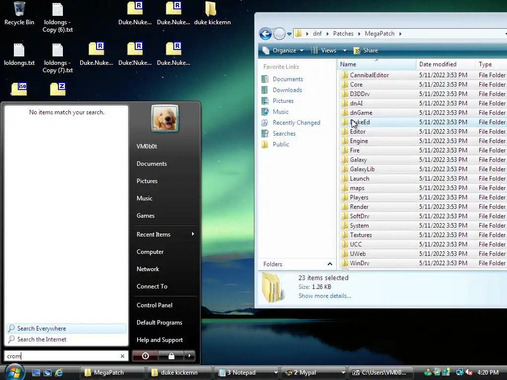507x380 pixels.
Task: Select the Textures folder
Action: [361, 235]
